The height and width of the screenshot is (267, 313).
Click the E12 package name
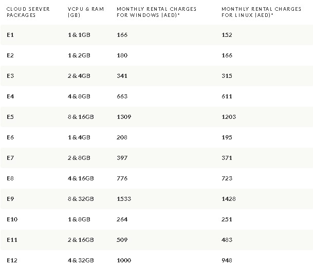[x=12, y=260]
